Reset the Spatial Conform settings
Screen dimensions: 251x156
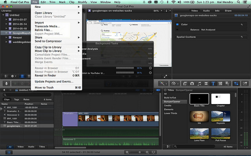pos(242,37)
